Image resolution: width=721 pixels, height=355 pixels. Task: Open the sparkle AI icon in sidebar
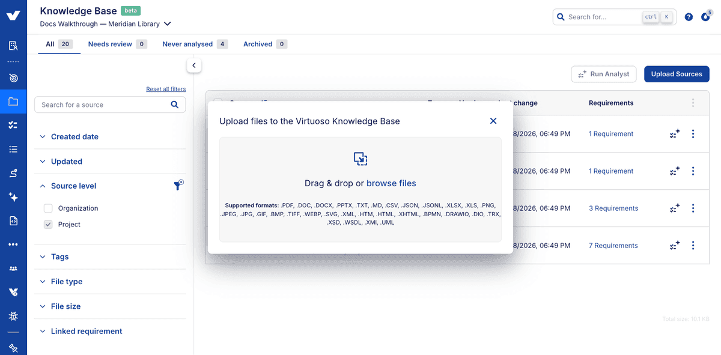tap(13, 197)
